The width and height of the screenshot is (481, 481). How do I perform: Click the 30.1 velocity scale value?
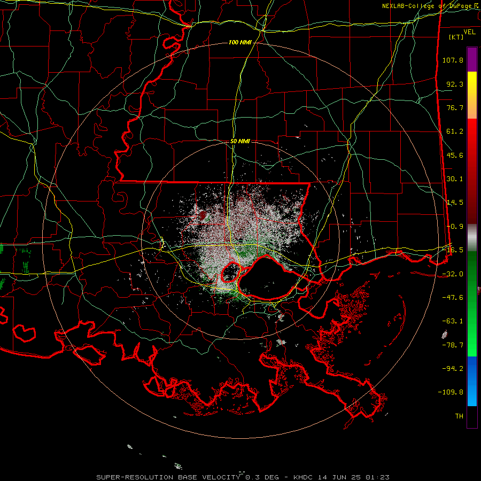[455, 179]
